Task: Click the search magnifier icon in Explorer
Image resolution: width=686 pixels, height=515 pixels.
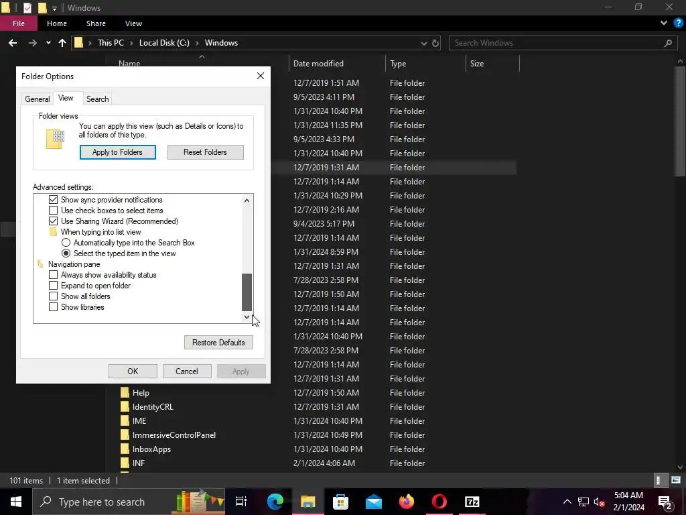Action: click(668, 43)
